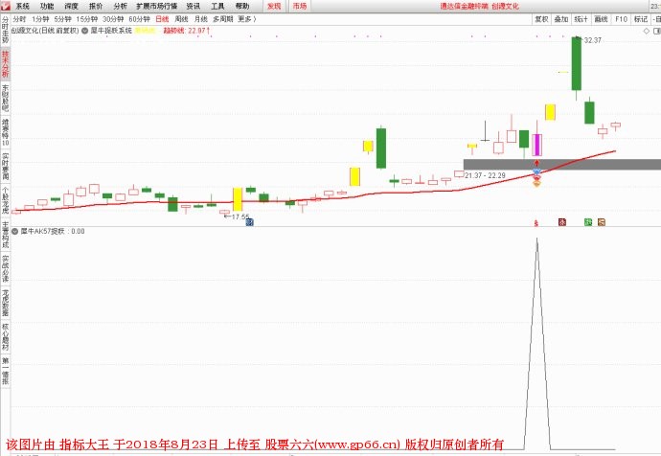Image resolution: width=661 pixels, height=456 pixels.
Task: Click the blue event marker below 17.55
Action: pos(250,222)
